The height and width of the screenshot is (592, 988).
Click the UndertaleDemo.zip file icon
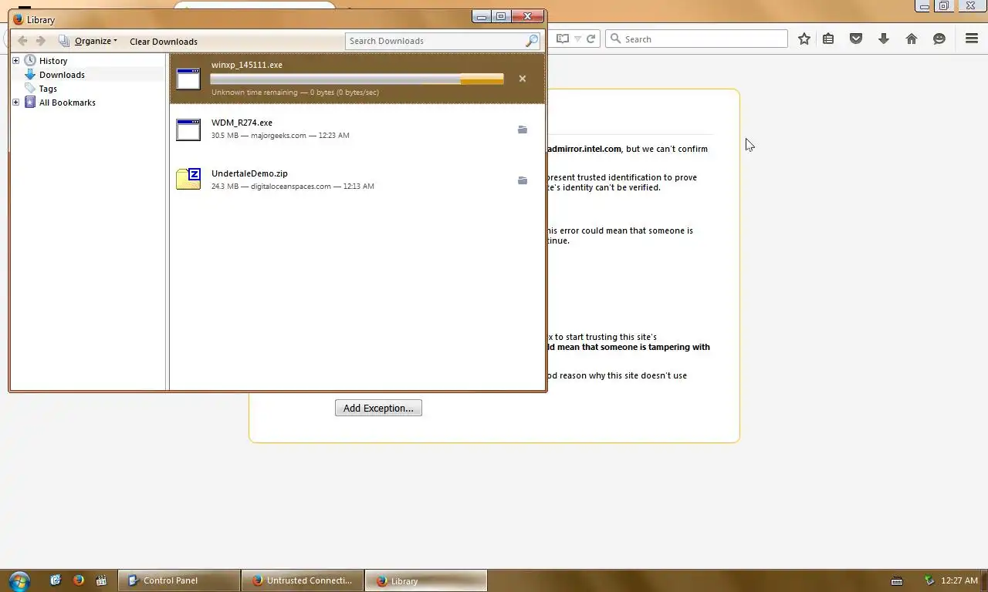click(x=188, y=179)
